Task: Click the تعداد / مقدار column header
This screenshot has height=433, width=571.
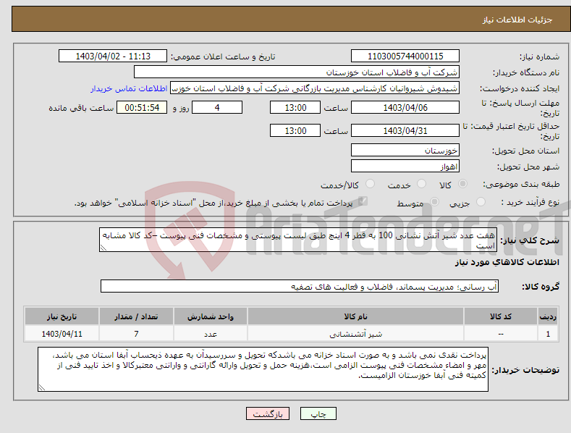Action: pos(136,316)
